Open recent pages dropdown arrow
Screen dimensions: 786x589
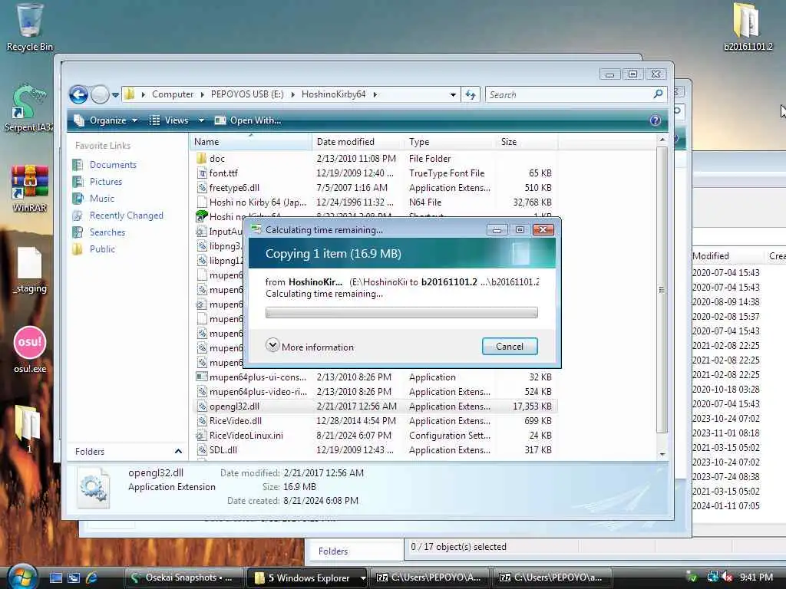point(115,94)
